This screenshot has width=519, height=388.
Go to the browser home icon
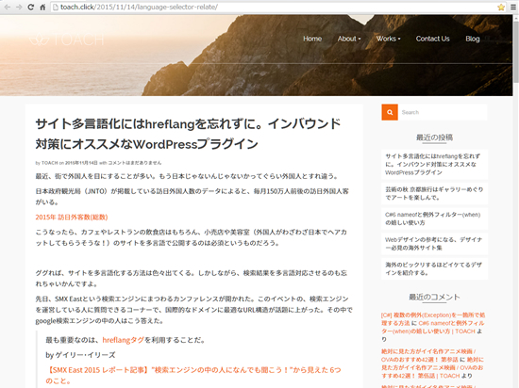click(x=42, y=7)
